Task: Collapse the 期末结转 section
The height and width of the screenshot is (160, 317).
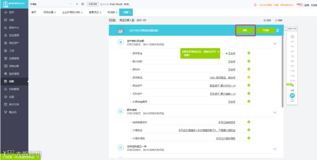Action: (275, 113)
